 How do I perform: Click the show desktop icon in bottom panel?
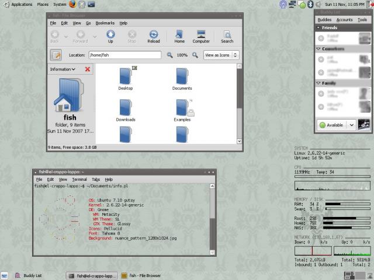pos(4,276)
